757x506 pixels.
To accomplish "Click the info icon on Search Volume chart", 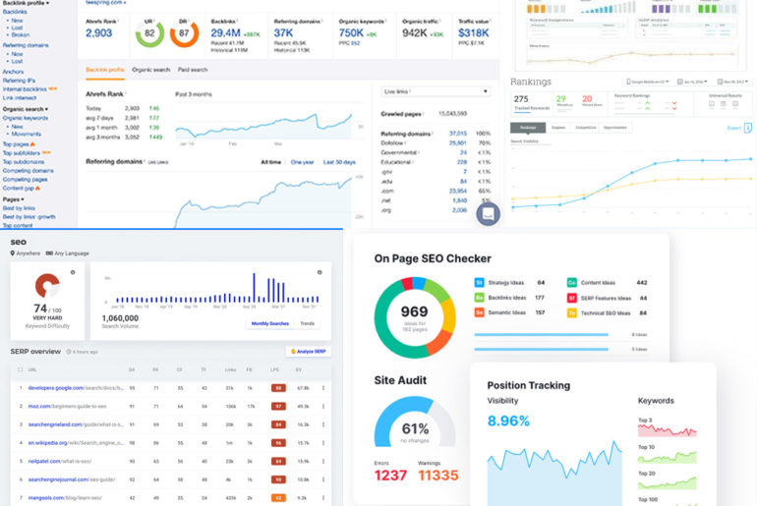I will [x=320, y=272].
